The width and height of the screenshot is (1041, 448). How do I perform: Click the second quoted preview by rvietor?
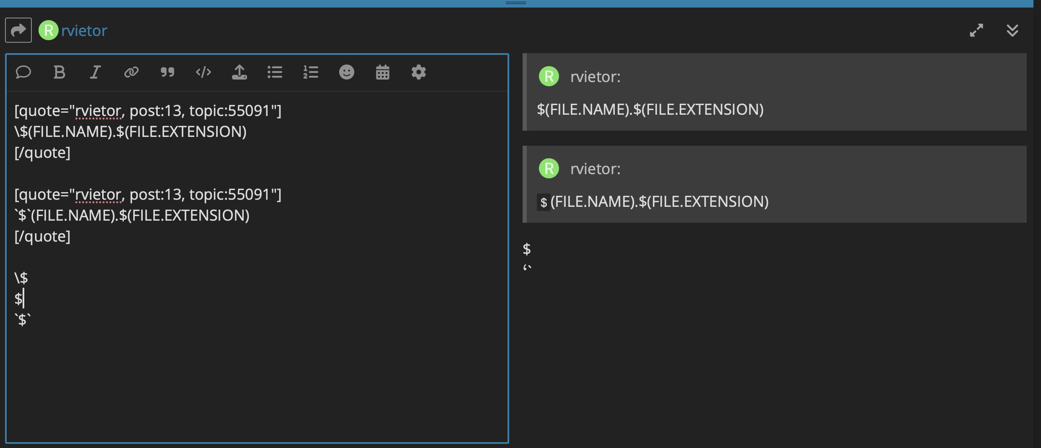point(775,185)
